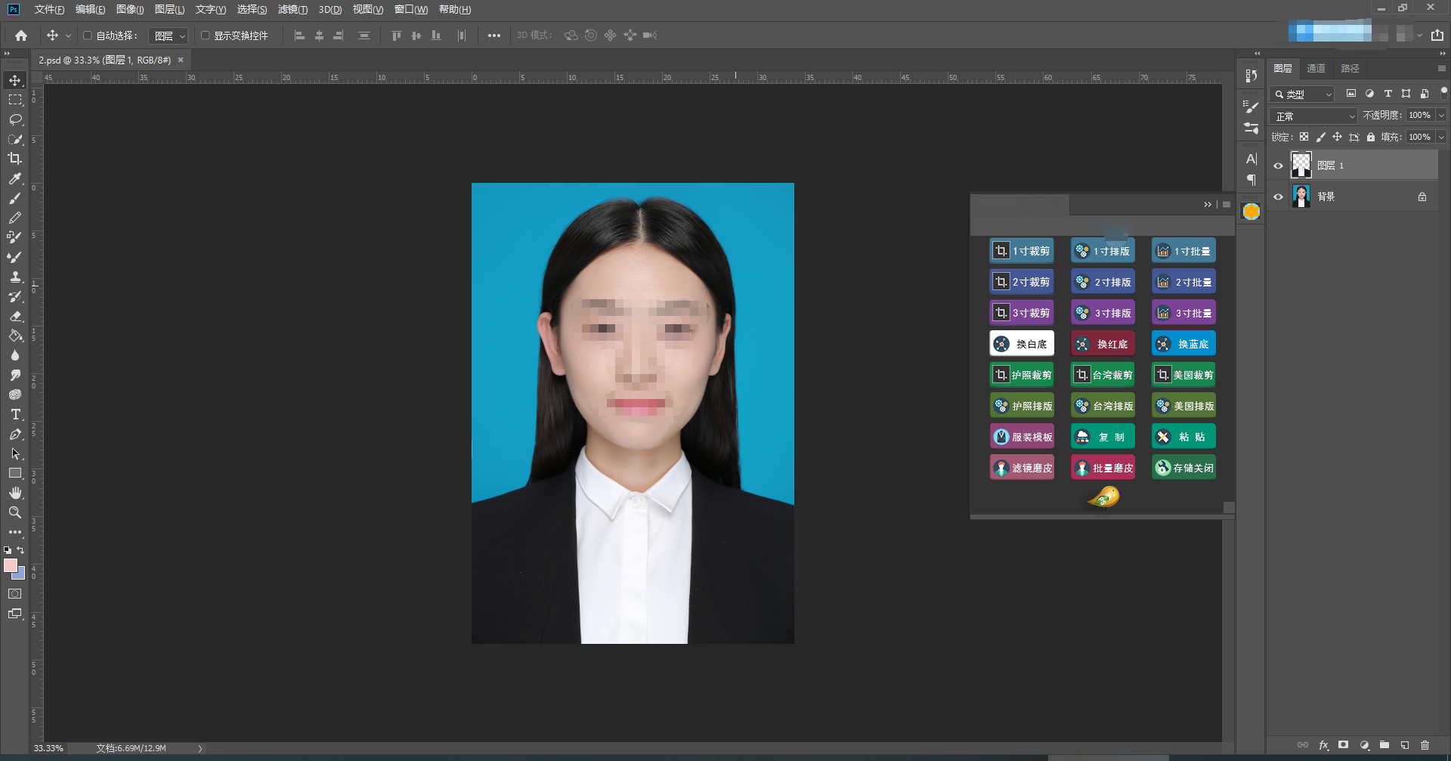This screenshot has height=761, width=1451.
Task: Open the layer filter 类型 dropdown
Action: (x=1304, y=94)
